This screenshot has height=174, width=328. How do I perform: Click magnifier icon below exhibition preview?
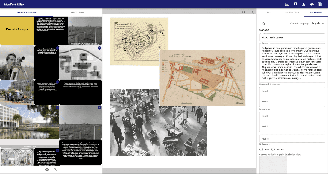coord(55,170)
